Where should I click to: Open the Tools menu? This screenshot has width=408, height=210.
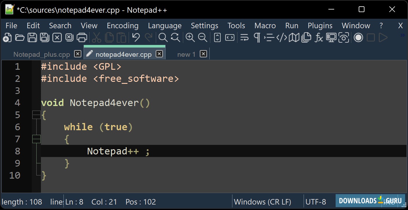click(236, 26)
